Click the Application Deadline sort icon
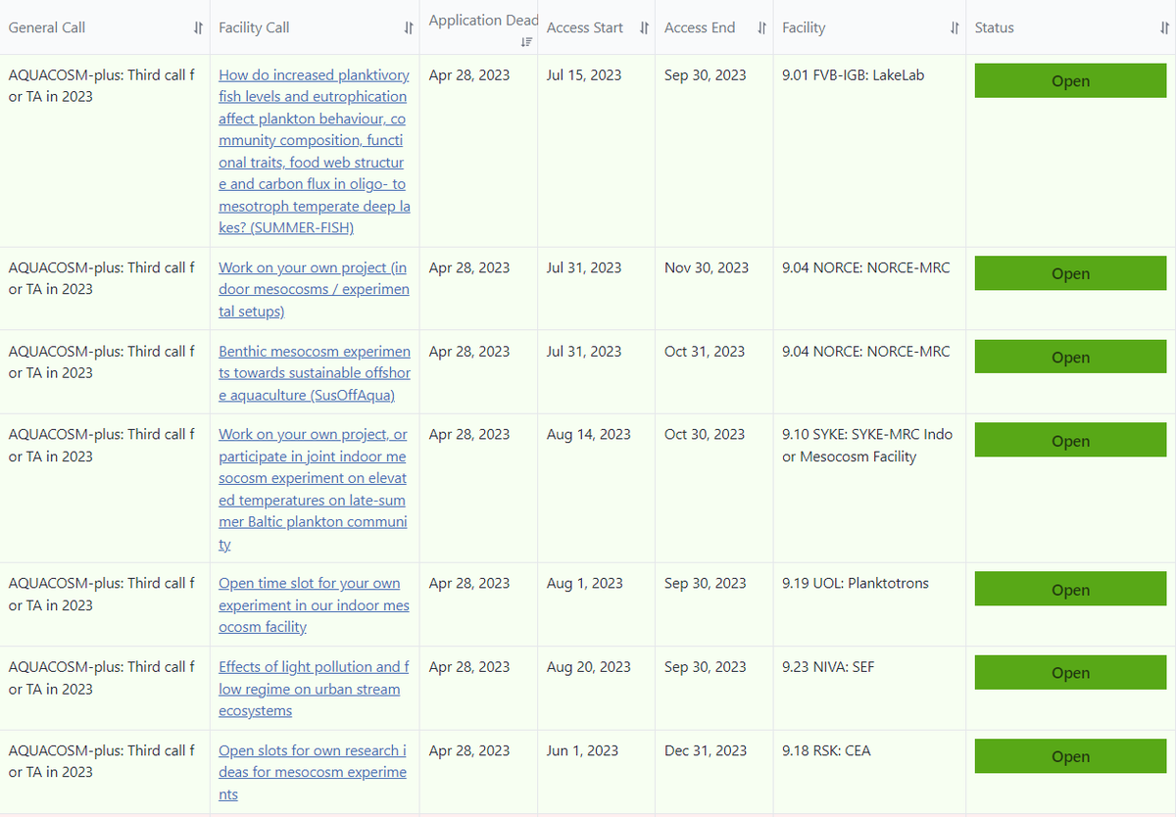The image size is (1176, 817). [527, 42]
